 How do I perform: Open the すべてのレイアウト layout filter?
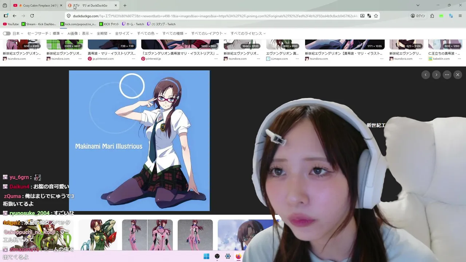209,33
